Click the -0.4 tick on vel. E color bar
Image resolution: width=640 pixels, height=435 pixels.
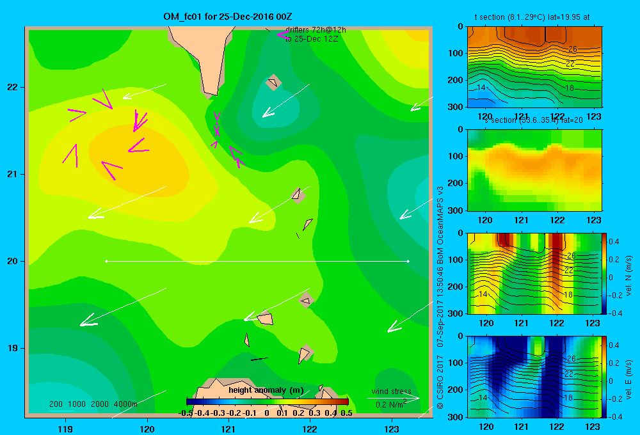[616, 416]
